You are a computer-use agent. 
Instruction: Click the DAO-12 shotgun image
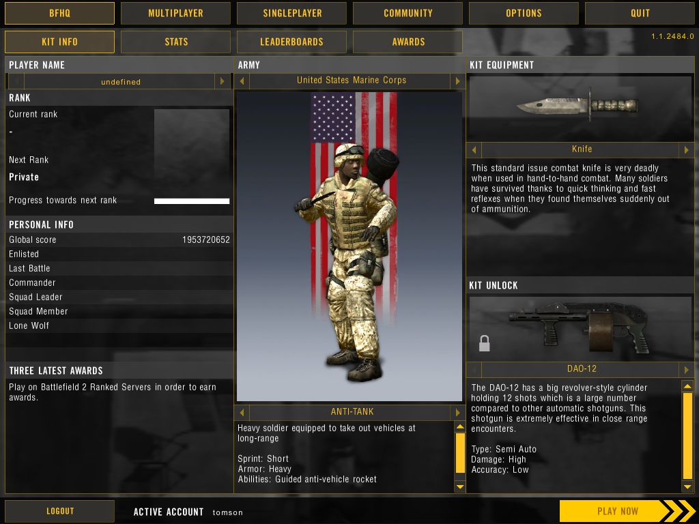tap(580, 327)
